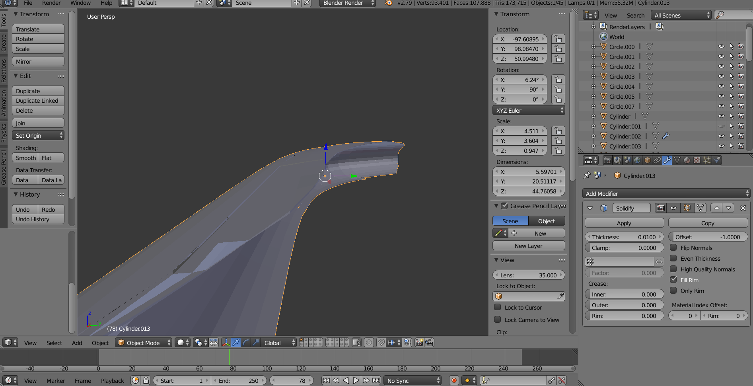
Task: Open the Constraints chain-link tab
Action: click(x=657, y=160)
